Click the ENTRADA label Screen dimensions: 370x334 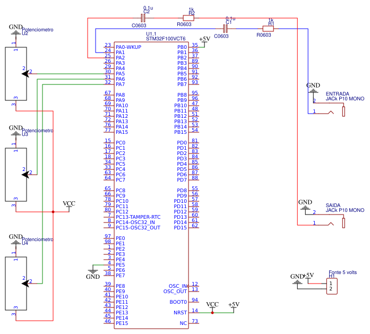click(x=338, y=93)
